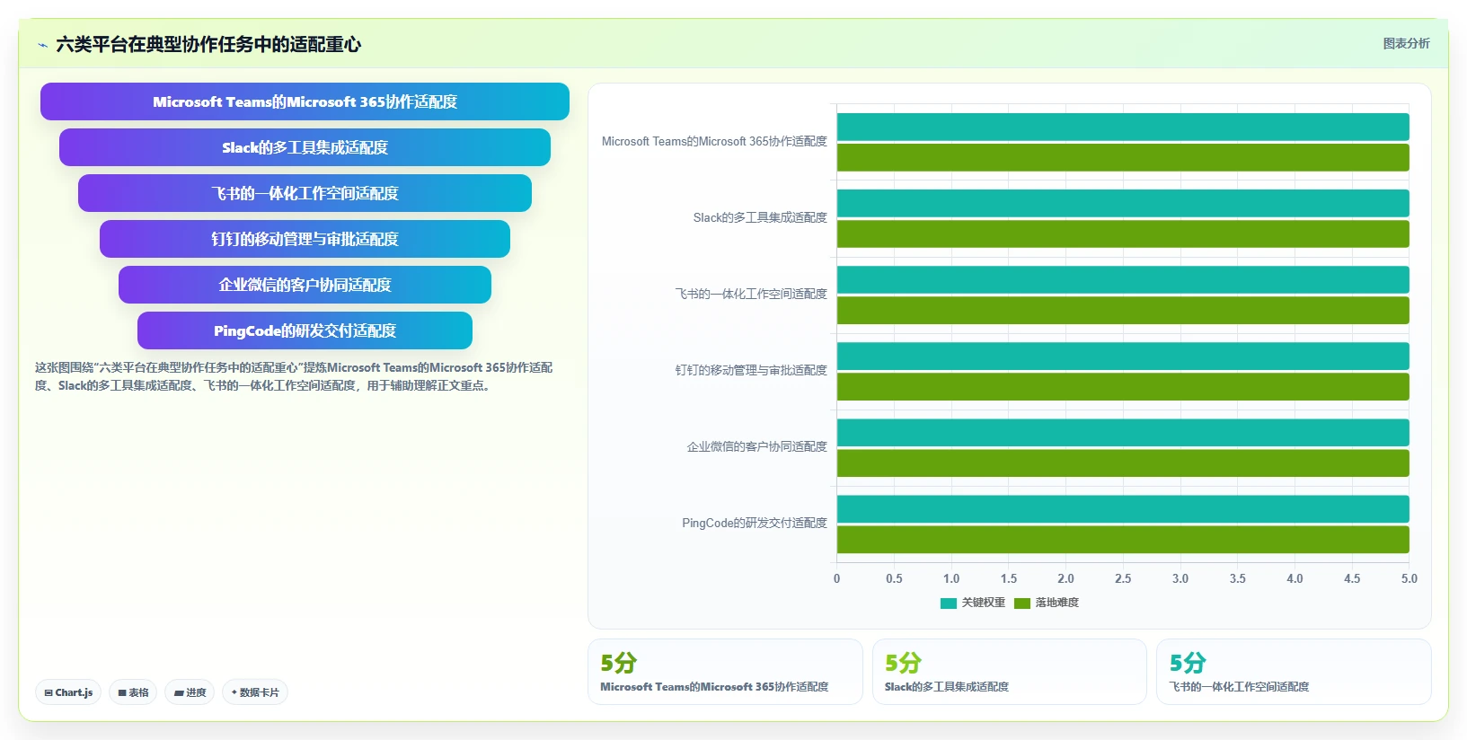Click the y-axis label PingCode的研发交付适配度
The image size is (1467, 740).
point(755,524)
